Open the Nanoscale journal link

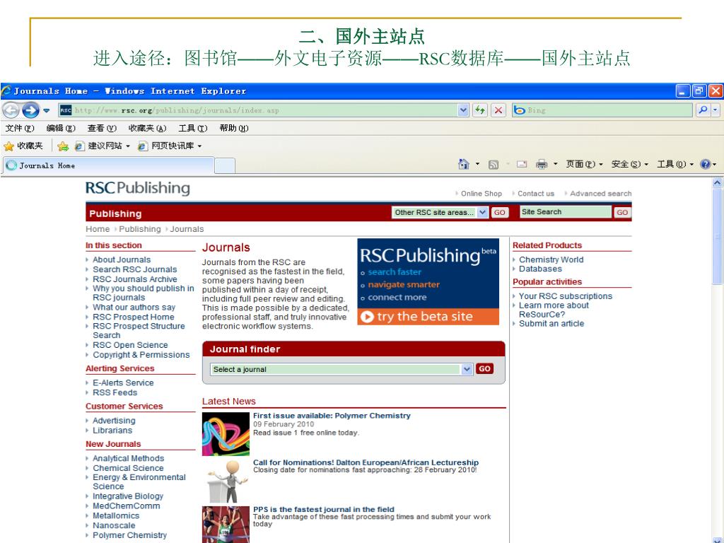[114, 525]
